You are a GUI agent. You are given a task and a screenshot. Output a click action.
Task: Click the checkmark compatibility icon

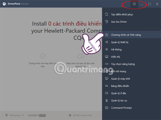tap(43, 56)
